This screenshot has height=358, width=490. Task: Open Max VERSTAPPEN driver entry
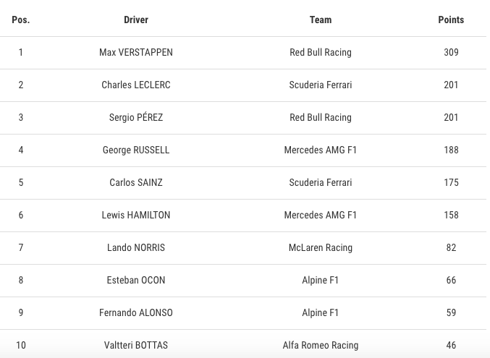136,52
